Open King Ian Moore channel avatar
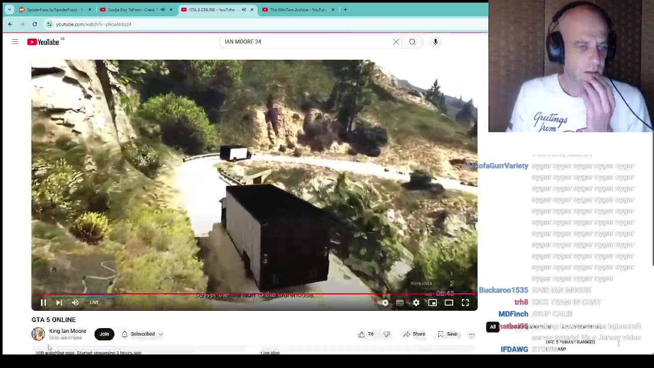Viewport: 654px width, 368px height. pos(38,334)
